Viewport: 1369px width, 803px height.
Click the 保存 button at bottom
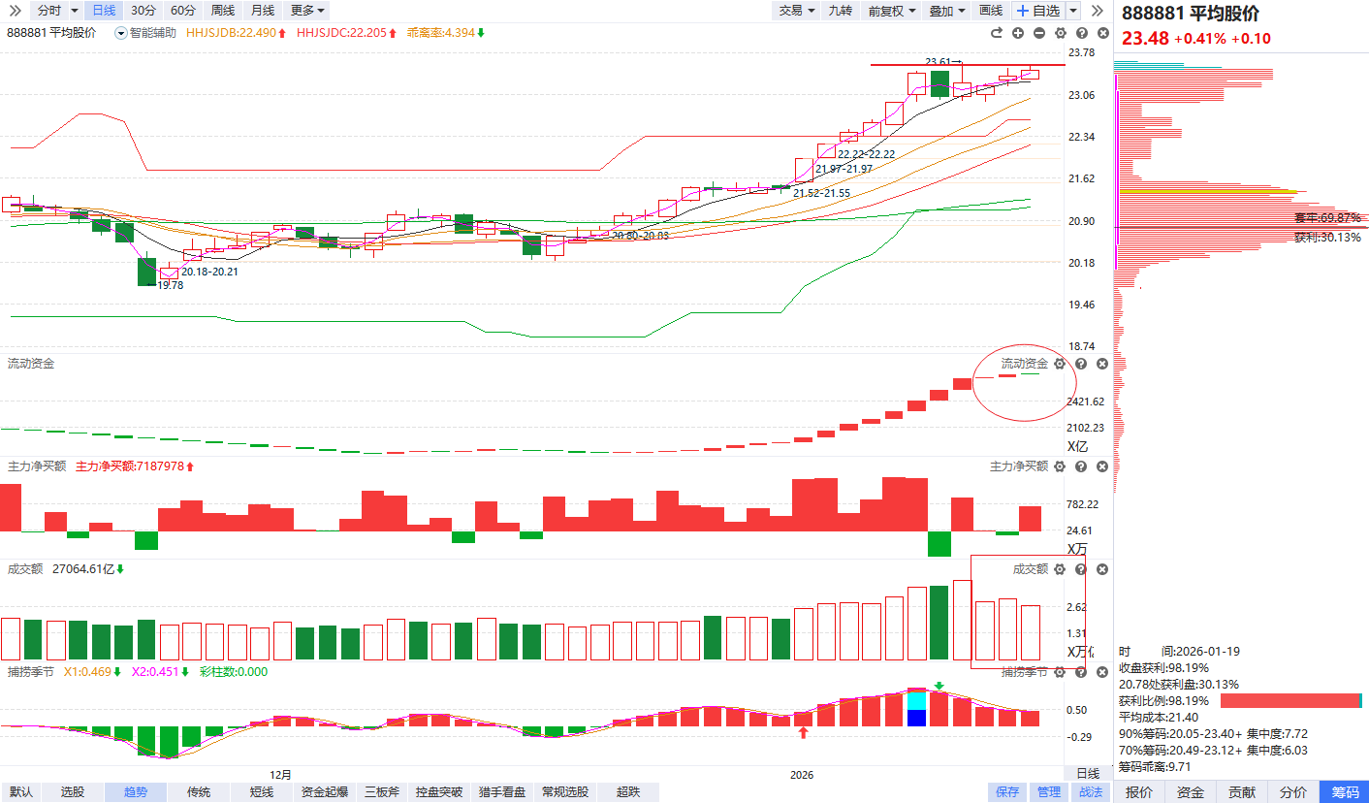pyautogui.click(x=1007, y=792)
